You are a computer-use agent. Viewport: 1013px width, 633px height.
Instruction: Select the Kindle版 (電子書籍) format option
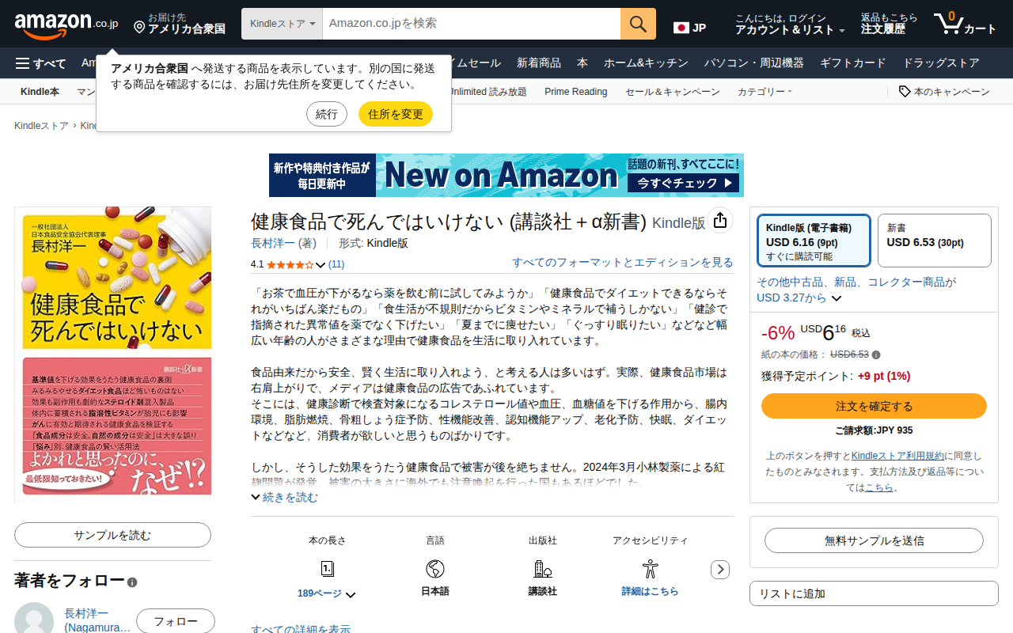click(x=814, y=241)
